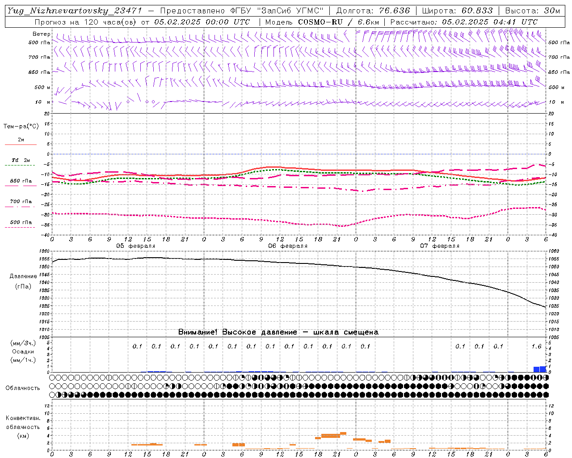Click the Облачность cloudiness label
This screenshot has height=458, width=572.
click(23, 388)
